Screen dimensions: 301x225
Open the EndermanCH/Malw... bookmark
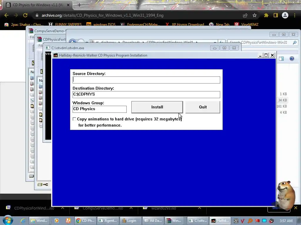pyautogui.click(x=140, y=25)
